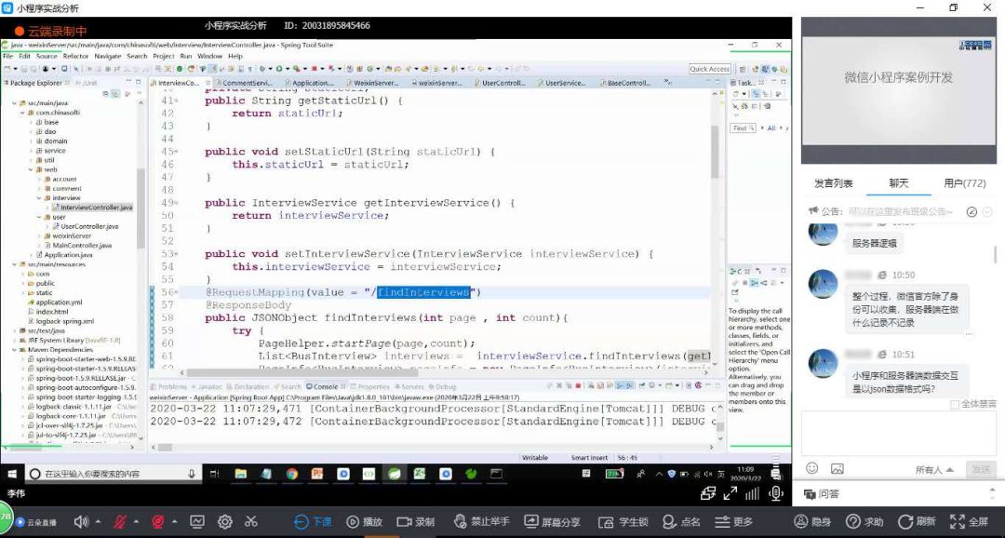Screen dimensions: 1005x538
Task: Toggle the disabled camera
Action: tap(157, 522)
